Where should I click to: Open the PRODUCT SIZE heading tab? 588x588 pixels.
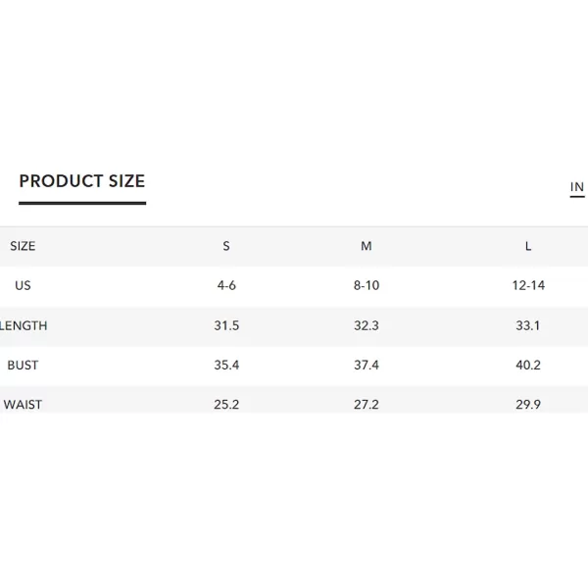pos(82,181)
